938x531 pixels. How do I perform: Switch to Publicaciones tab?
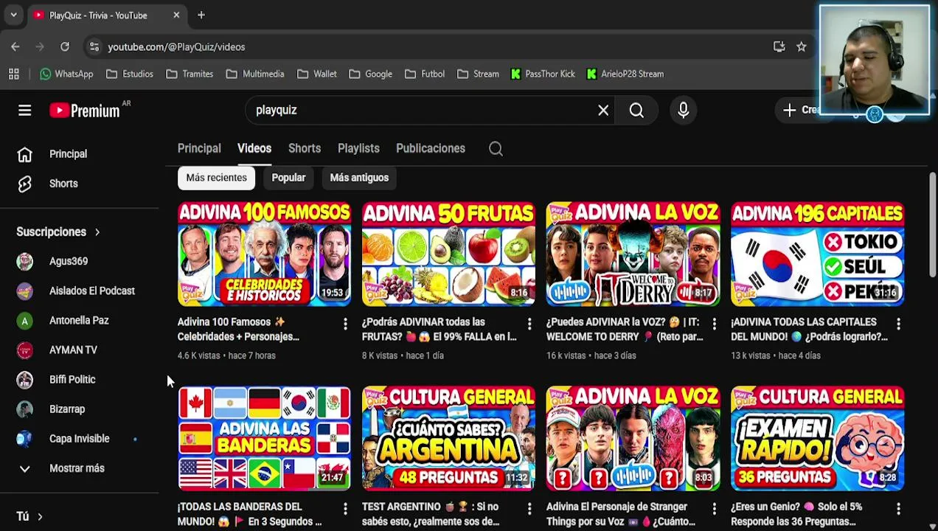[x=431, y=148]
